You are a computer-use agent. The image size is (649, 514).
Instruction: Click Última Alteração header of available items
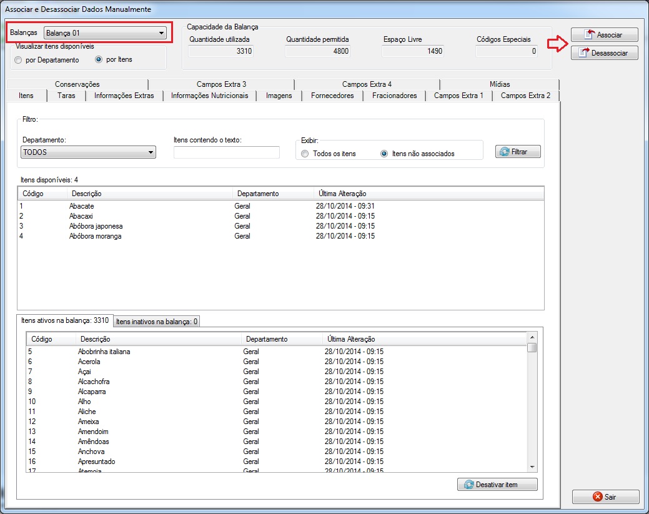429,193
